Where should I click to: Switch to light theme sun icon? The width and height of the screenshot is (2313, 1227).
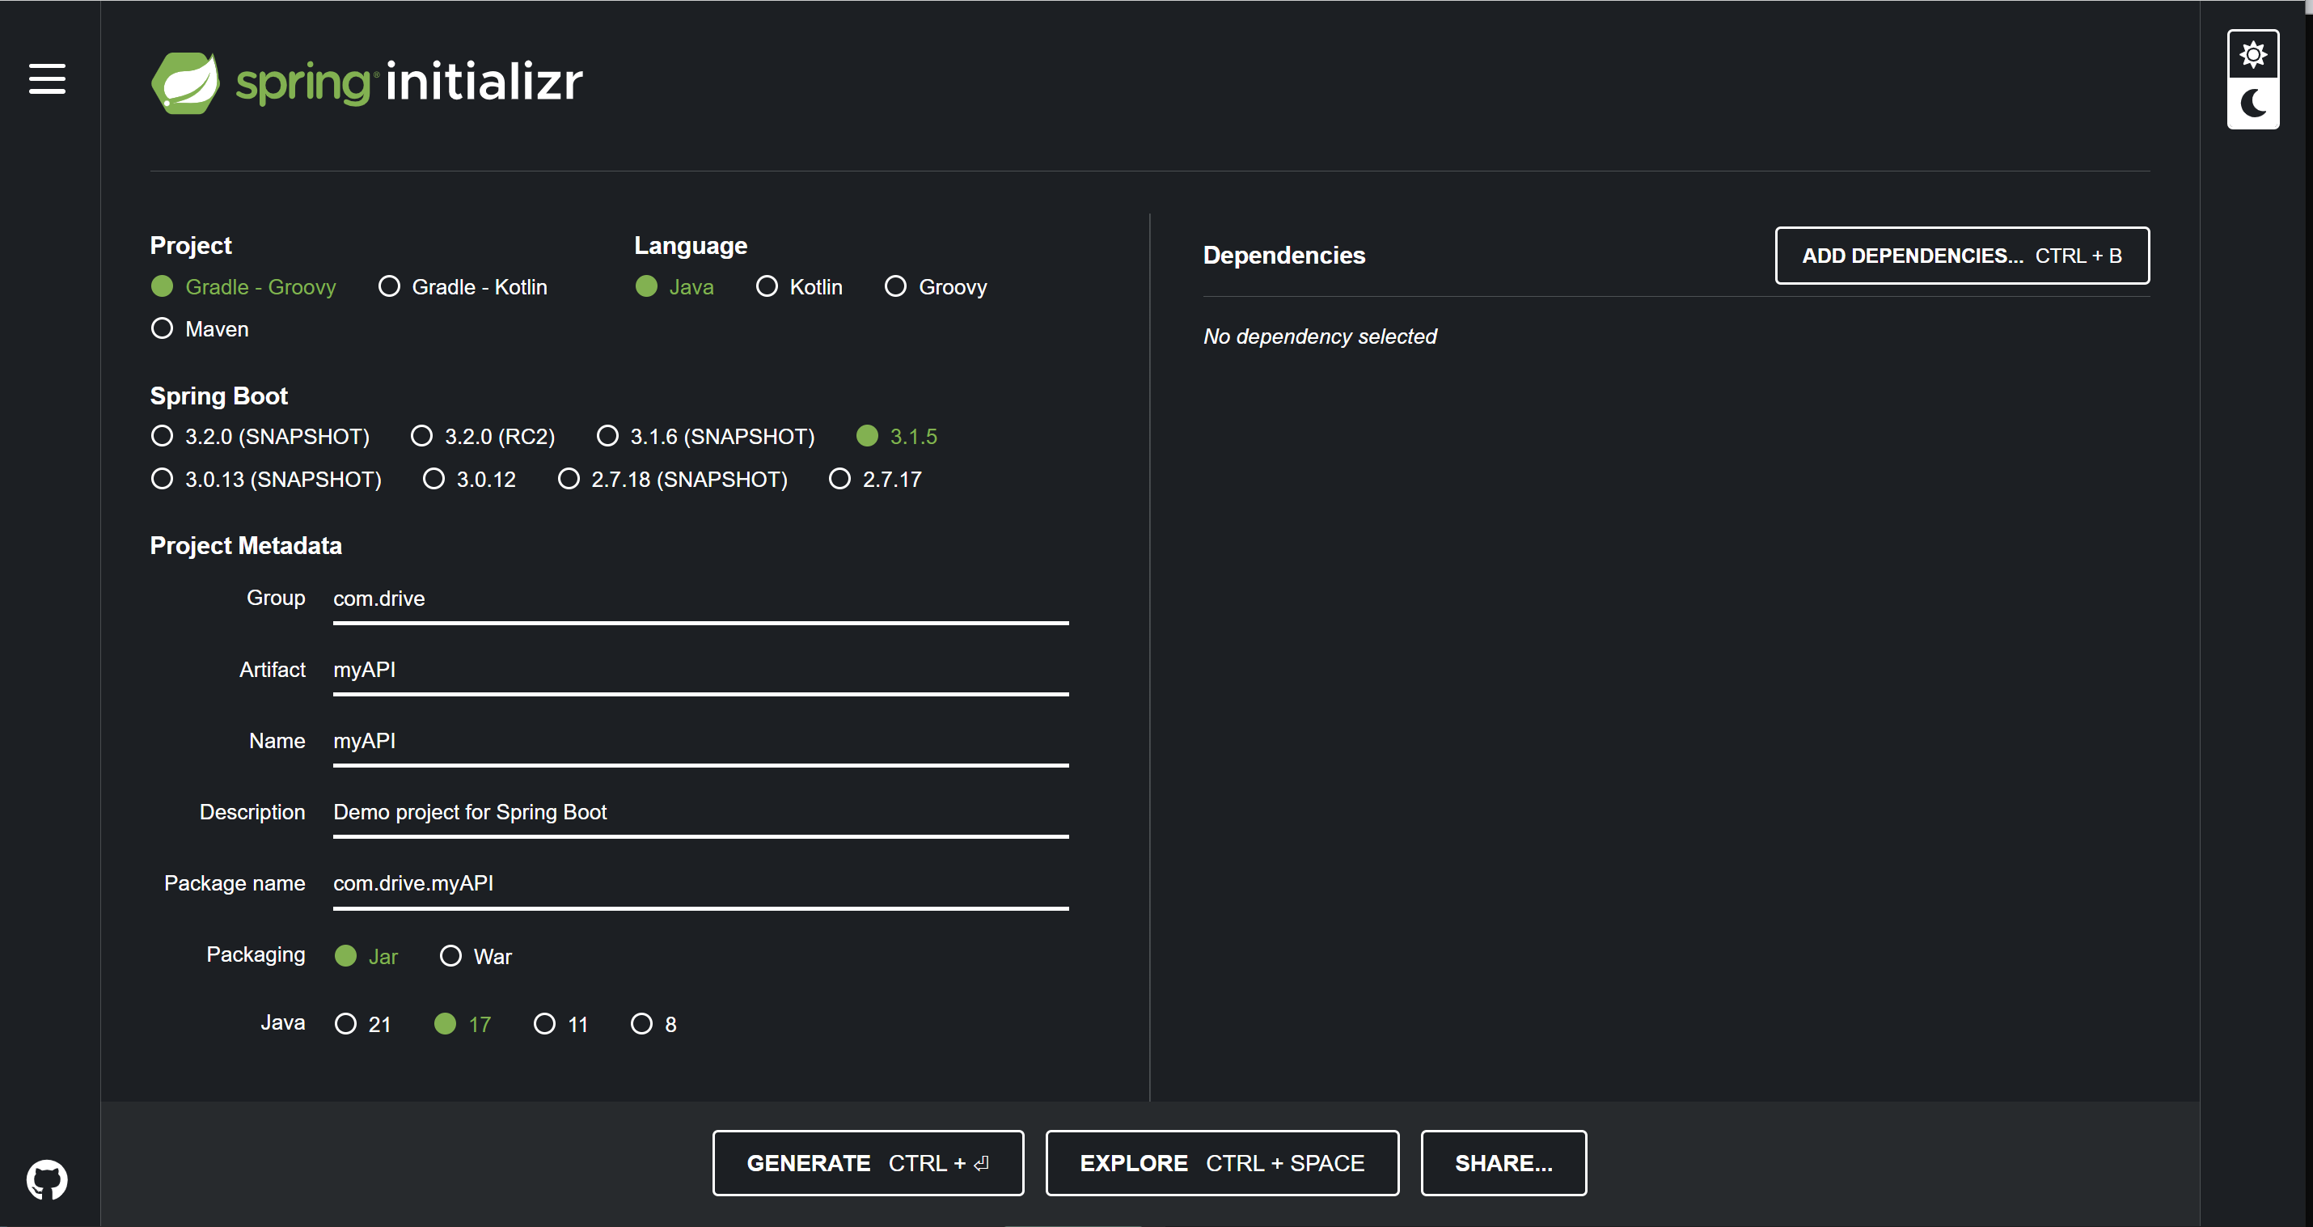[x=2252, y=56]
